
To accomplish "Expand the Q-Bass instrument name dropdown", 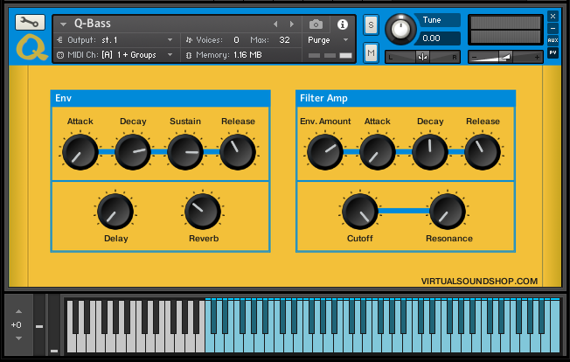I will (64, 24).
